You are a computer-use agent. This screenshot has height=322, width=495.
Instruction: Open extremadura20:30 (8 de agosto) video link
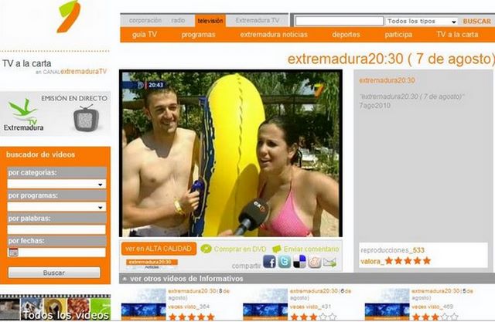(199, 294)
